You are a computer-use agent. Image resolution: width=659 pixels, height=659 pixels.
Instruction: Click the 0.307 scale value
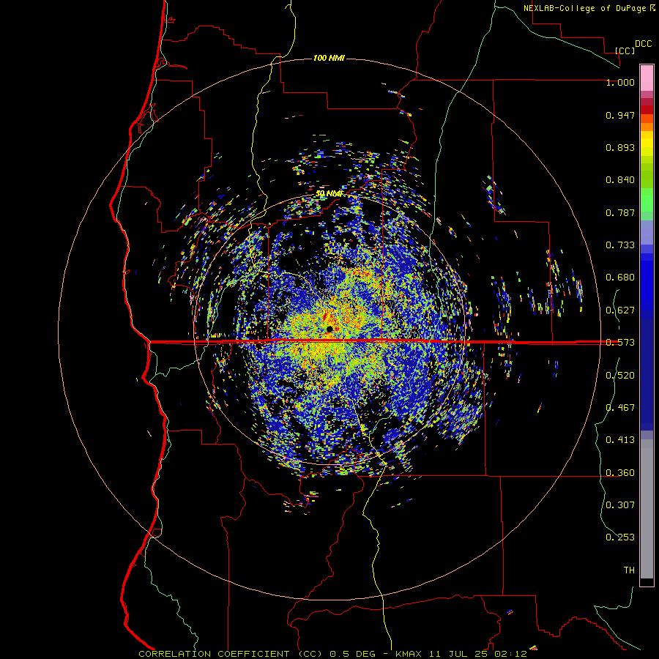click(x=620, y=505)
